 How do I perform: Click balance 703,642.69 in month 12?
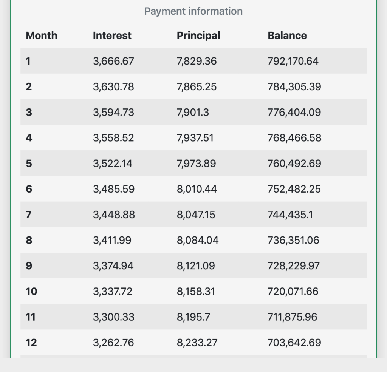click(294, 343)
